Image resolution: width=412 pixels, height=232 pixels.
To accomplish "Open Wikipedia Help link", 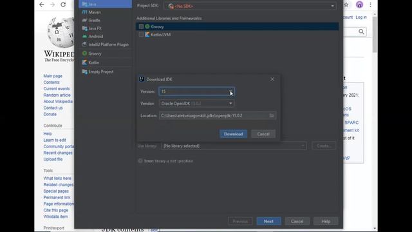I will (48, 133).
